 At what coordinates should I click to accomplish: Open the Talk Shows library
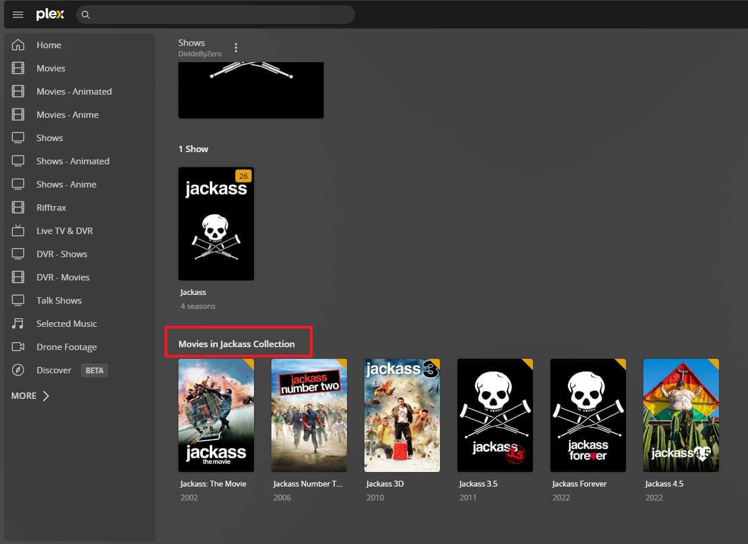(59, 300)
